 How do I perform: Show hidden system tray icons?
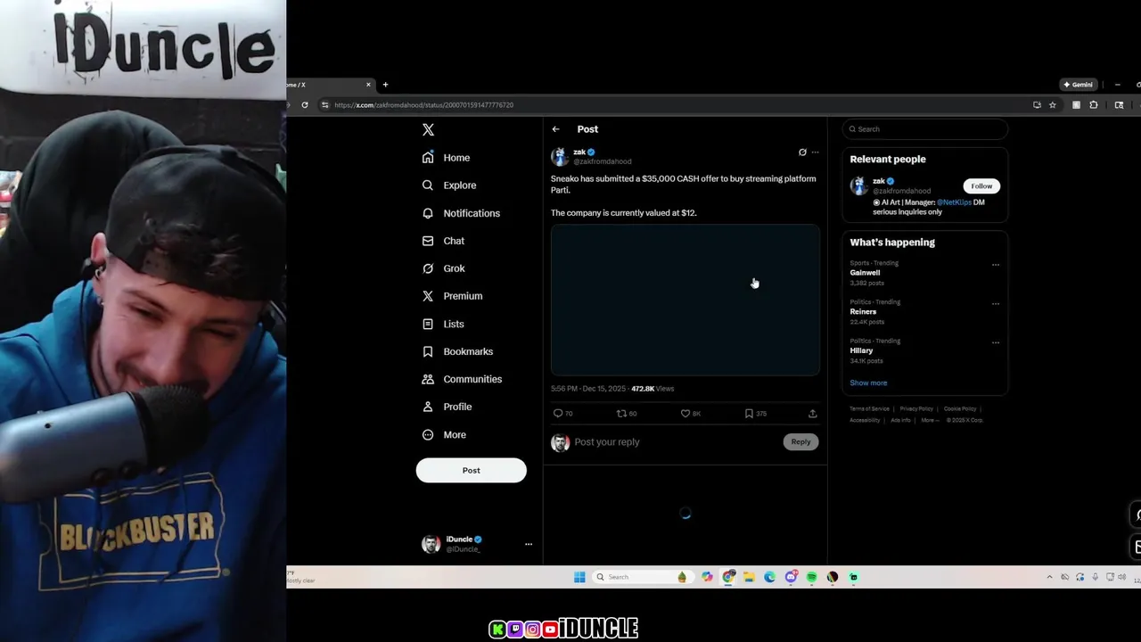point(1049,577)
